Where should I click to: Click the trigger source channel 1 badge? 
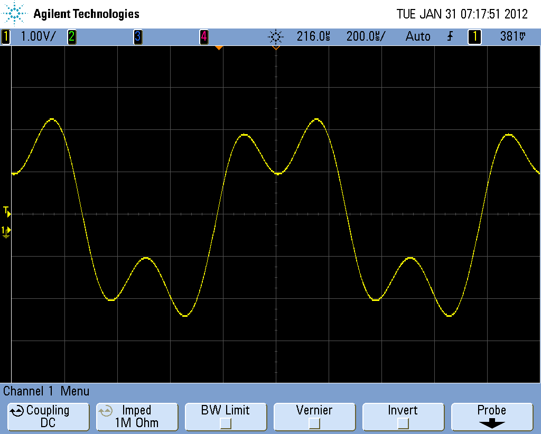point(474,37)
